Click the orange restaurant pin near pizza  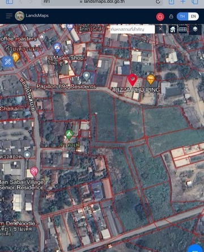[151, 79]
